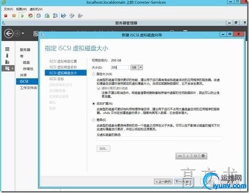Click Server Manager forward arrow button

(17, 34)
